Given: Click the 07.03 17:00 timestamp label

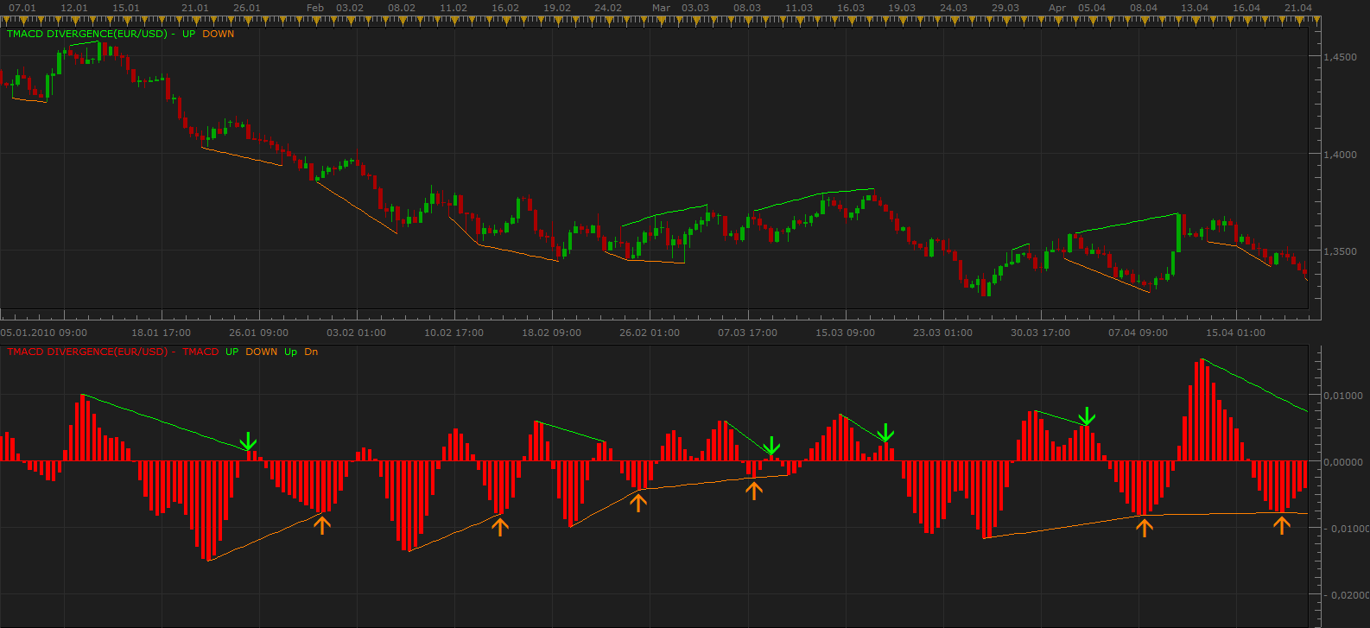Looking at the screenshot, I should [x=747, y=333].
